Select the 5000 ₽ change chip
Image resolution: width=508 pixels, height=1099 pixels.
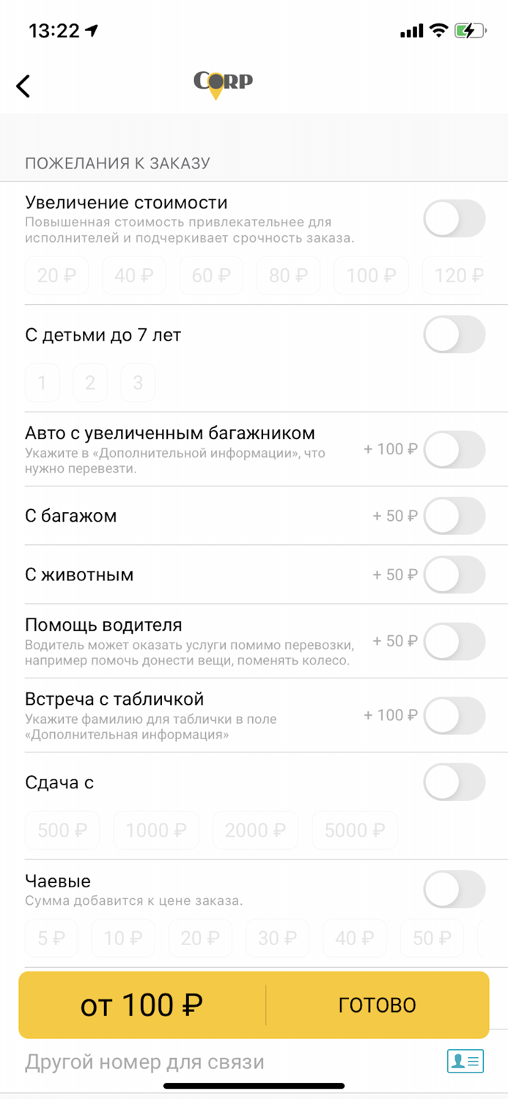tap(354, 830)
